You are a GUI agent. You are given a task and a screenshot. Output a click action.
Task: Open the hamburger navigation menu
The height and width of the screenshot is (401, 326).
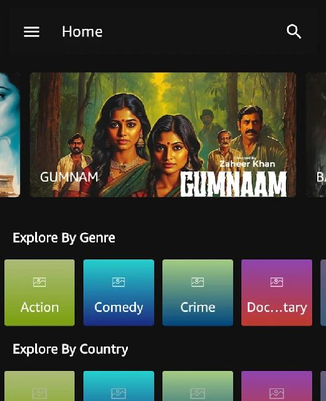(x=31, y=32)
